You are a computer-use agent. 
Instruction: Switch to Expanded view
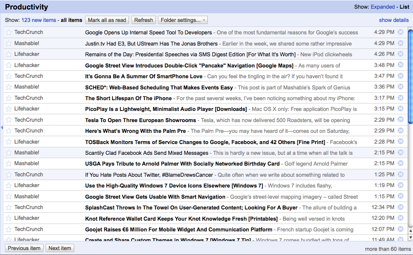(x=382, y=7)
